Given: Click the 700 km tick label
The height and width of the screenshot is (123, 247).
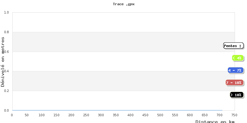Looking at the screenshot, I should pyautogui.click(x=220, y=115).
